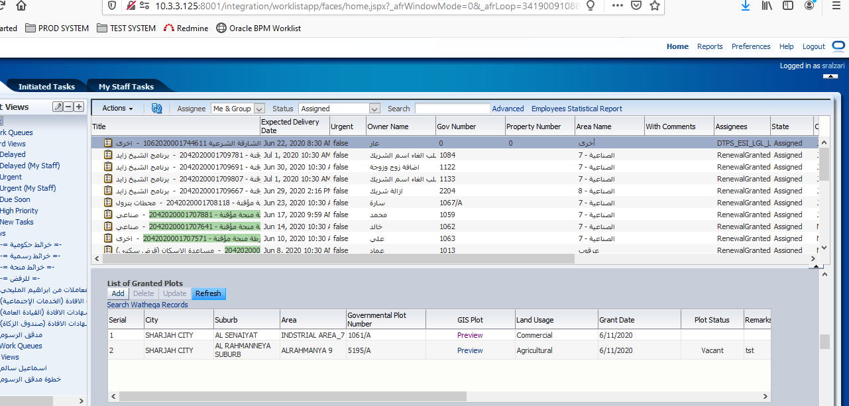The image size is (849, 406).
Task: Go to the browser home page icon
Action: tap(21, 5)
